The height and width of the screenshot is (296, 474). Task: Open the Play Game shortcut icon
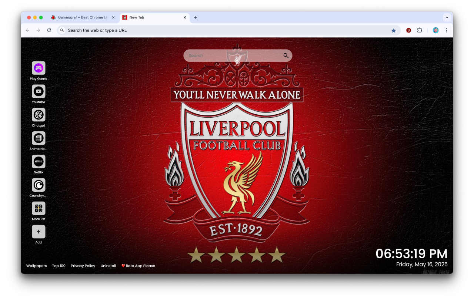[39, 68]
